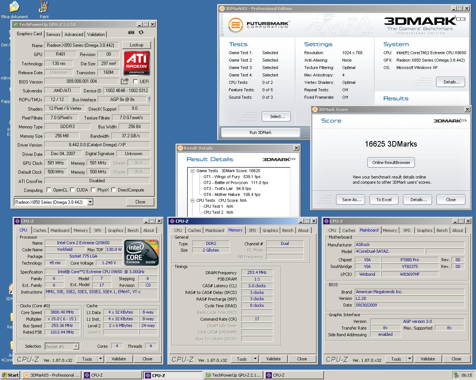Click the 16625 3DMarks score text
Screen dimensions: 476x380
tap(391, 144)
